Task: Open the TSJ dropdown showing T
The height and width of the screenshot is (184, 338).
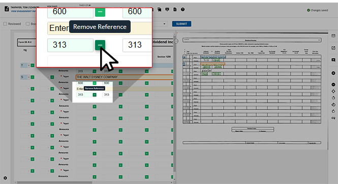Action: click(x=25, y=65)
